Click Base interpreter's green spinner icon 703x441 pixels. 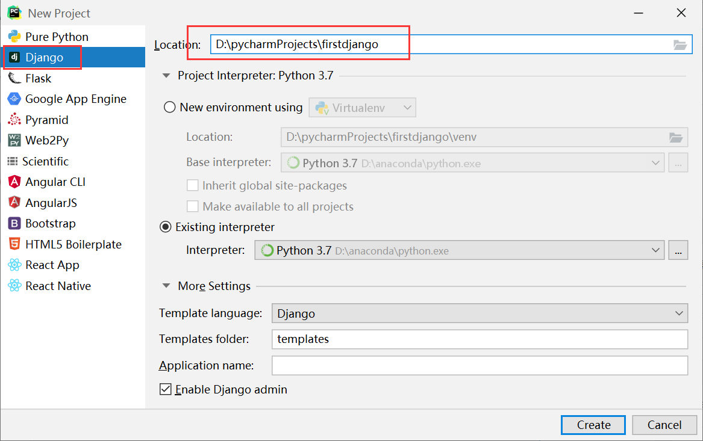point(293,162)
